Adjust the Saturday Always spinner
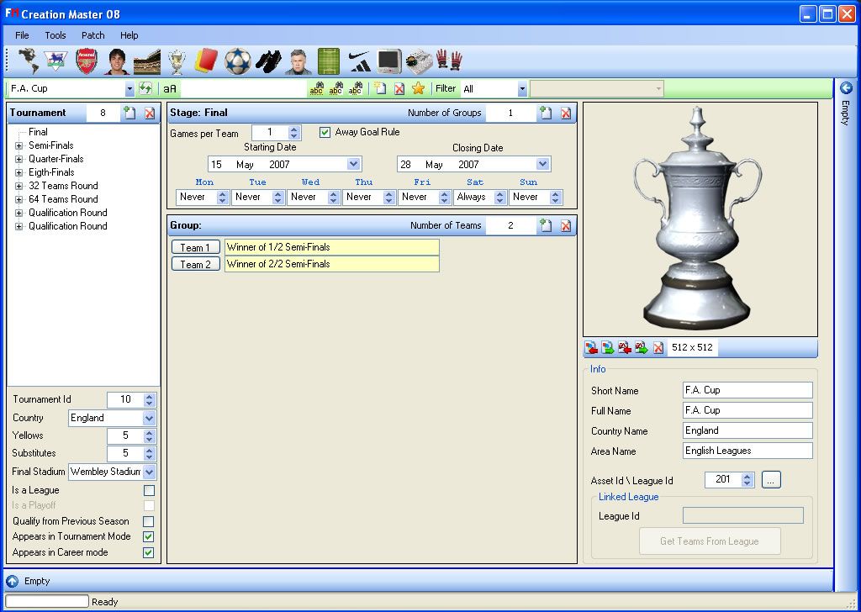 [x=499, y=198]
